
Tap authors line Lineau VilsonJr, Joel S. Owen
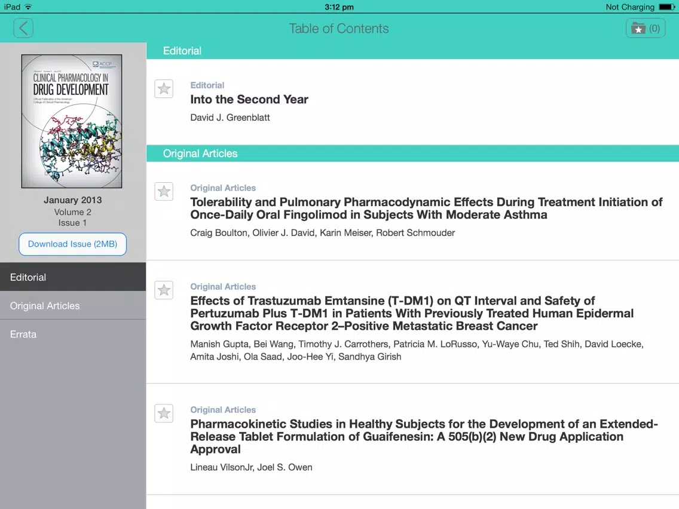(x=251, y=467)
